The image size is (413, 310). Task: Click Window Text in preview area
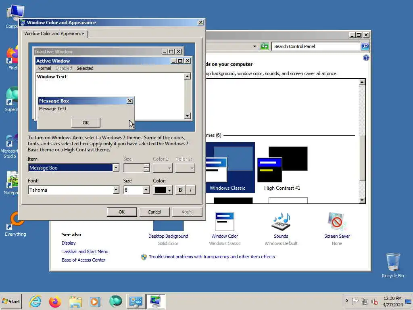[52, 77]
